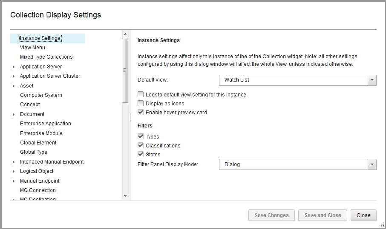Disable the Enable hover preview card checkbox
The height and width of the screenshot is (229, 386).
[x=141, y=113]
